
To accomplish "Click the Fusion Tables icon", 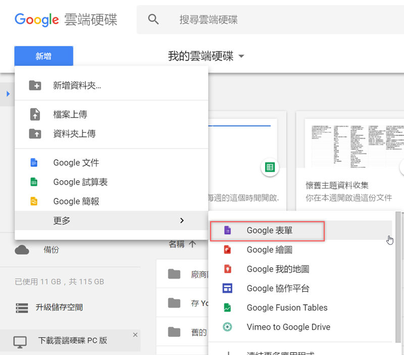I will 227,308.
